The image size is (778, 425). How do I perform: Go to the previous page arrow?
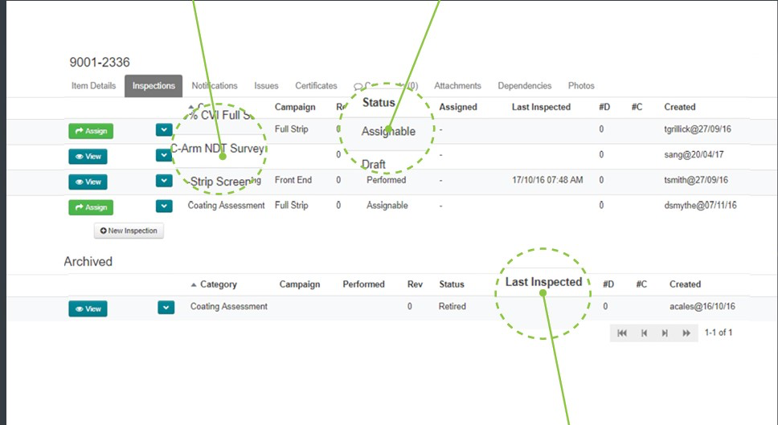[x=644, y=333]
